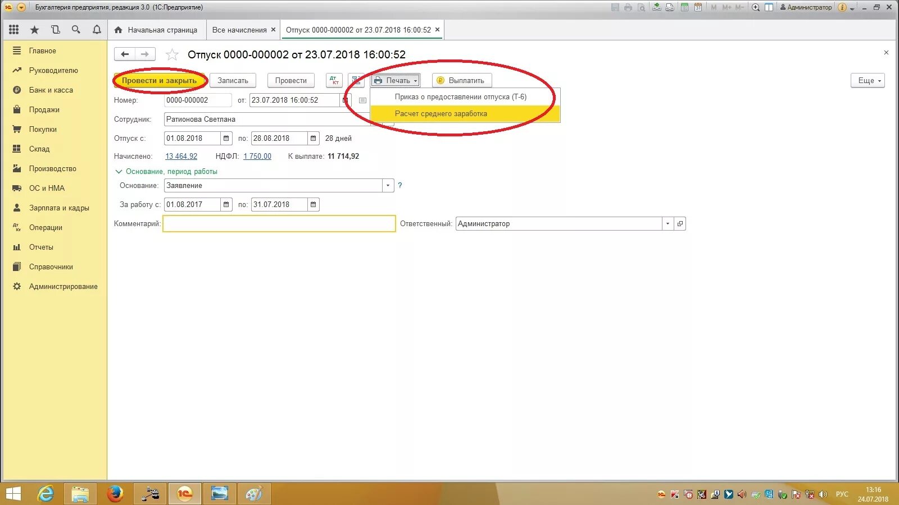Image resolution: width=899 pixels, height=505 pixels.
Task: Open the НДФЛ amount link 1 750,00
Action: pos(257,156)
